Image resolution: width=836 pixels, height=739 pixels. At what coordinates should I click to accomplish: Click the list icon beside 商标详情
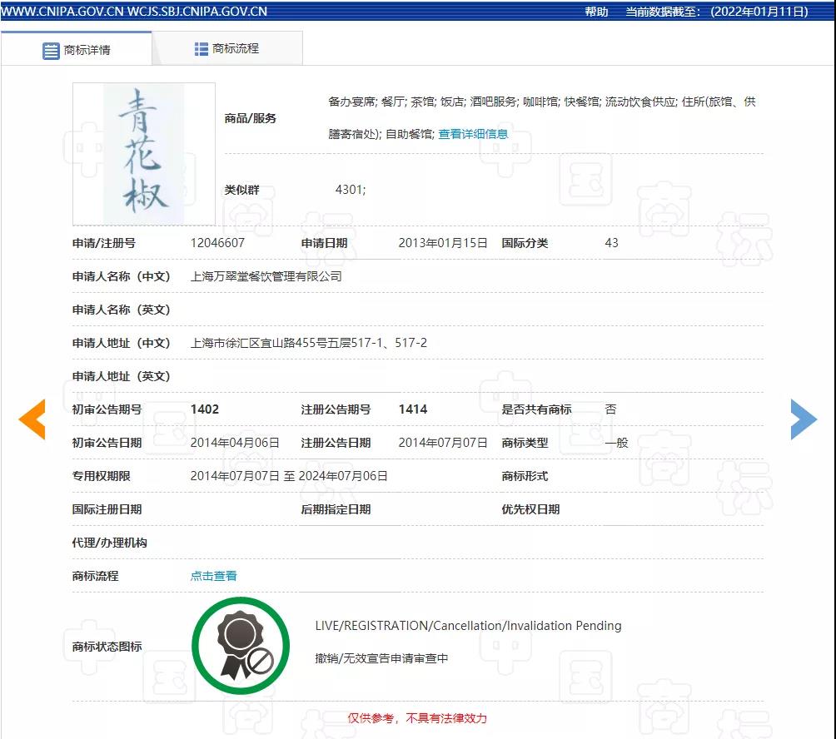tap(51, 50)
